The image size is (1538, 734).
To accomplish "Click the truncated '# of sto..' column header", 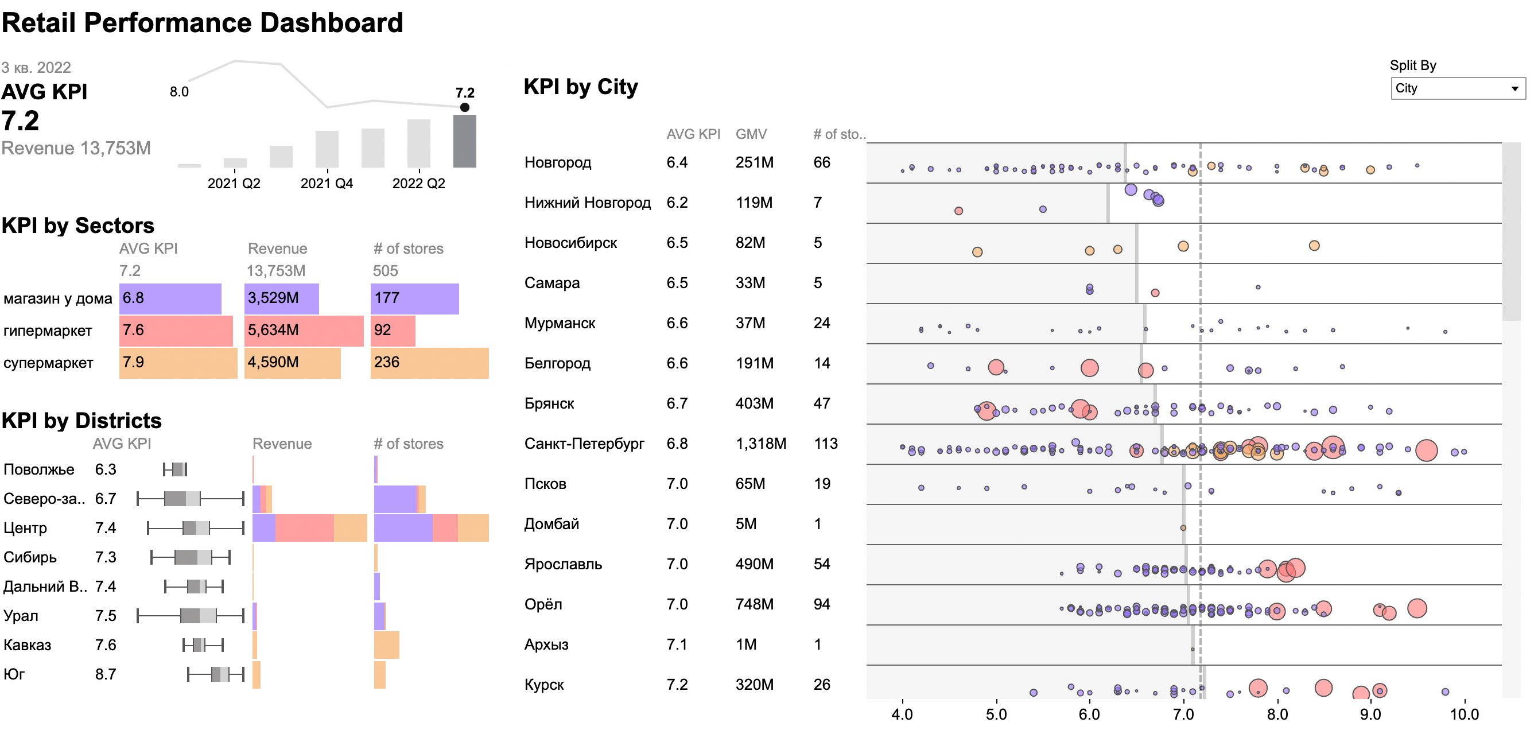I will pos(839,134).
